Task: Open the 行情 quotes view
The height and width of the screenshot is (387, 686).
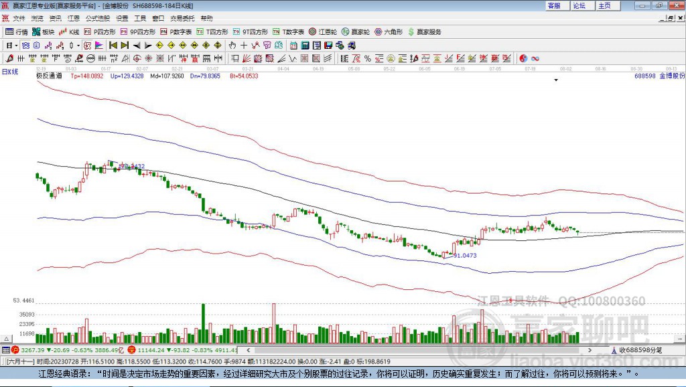Action: coord(17,31)
